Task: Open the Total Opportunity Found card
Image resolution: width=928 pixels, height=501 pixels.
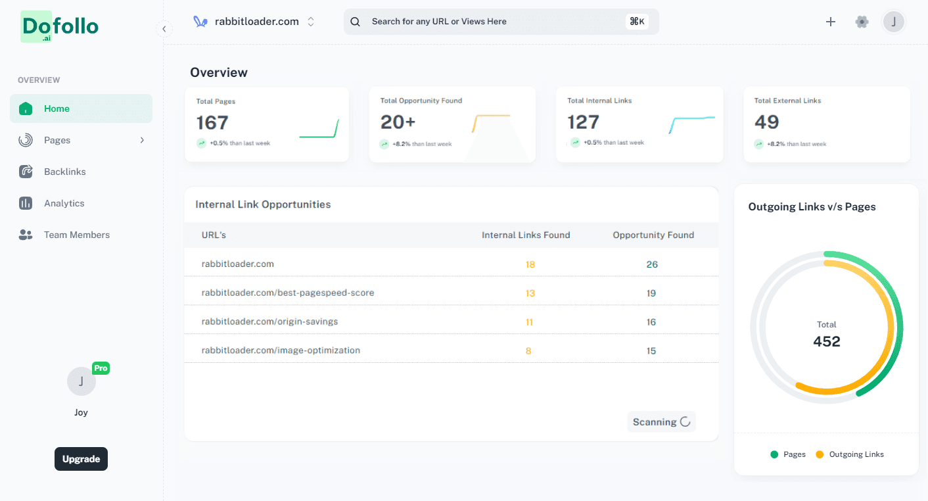Action: click(x=452, y=124)
